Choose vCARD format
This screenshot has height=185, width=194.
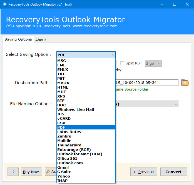[x=86, y=119]
